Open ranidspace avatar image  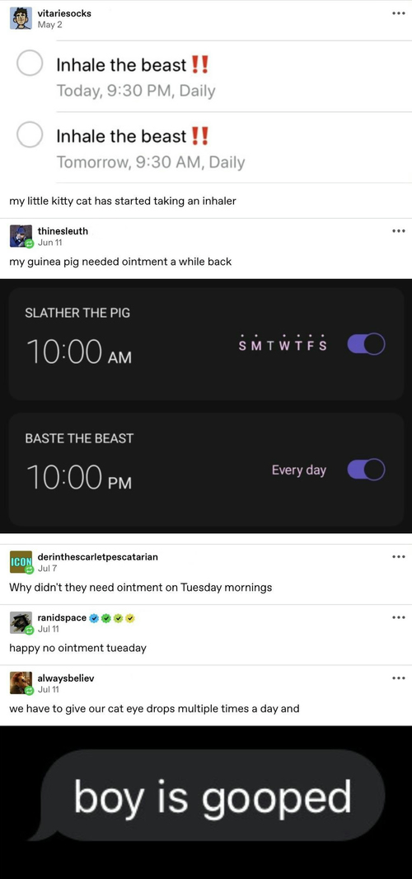tap(21, 622)
